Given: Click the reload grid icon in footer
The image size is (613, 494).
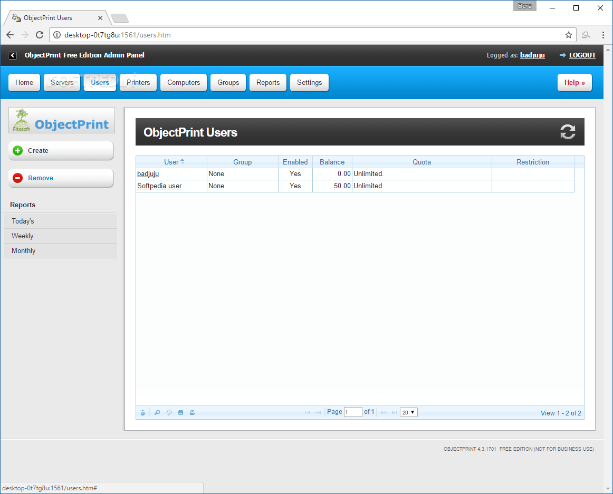Looking at the screenshot, I should (x=169, y=413).
